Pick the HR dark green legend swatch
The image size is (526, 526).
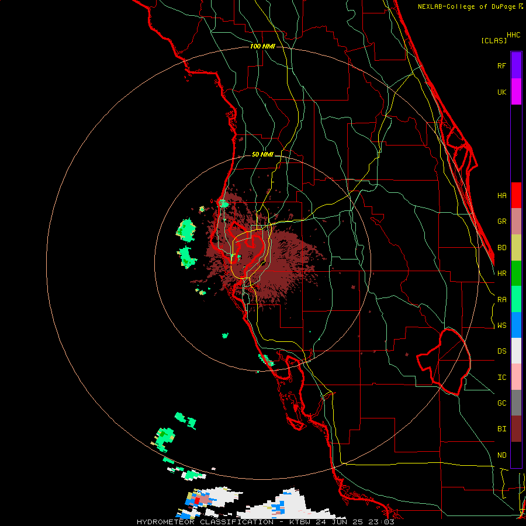coord(516,274)
